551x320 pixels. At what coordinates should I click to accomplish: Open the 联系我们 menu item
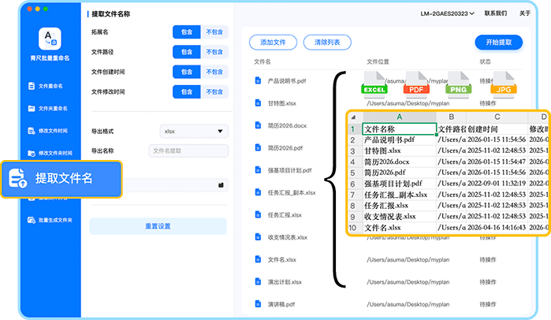coord(495,13)
